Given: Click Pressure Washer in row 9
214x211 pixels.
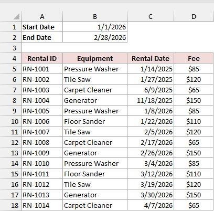Looking at the screenshot, I should pyautogui.click(x=95, y=111).
